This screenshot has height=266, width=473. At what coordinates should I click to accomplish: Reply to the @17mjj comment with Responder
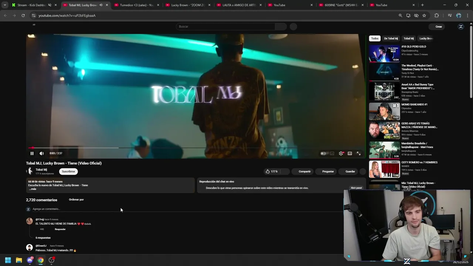point(60,229)
